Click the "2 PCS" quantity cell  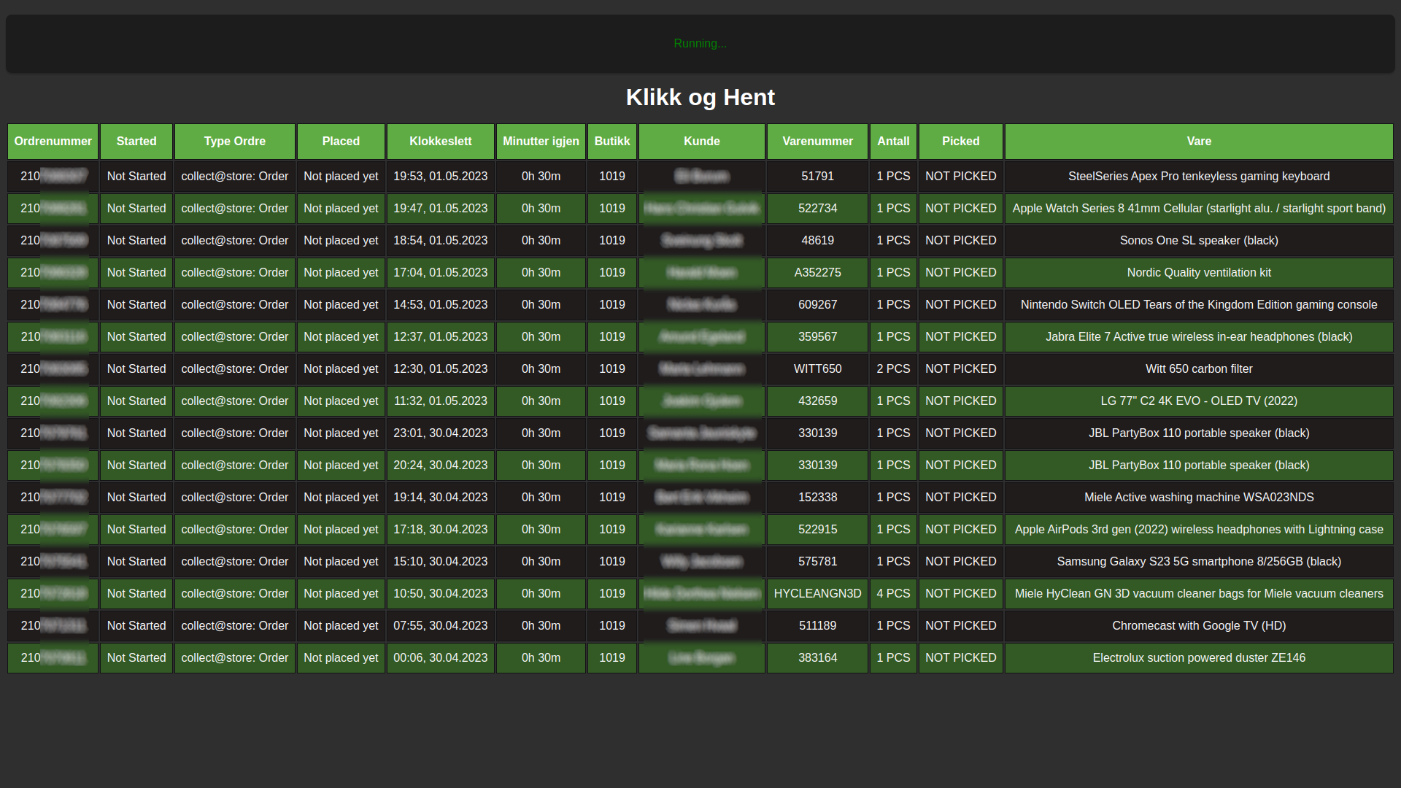[x=893, y=369]
